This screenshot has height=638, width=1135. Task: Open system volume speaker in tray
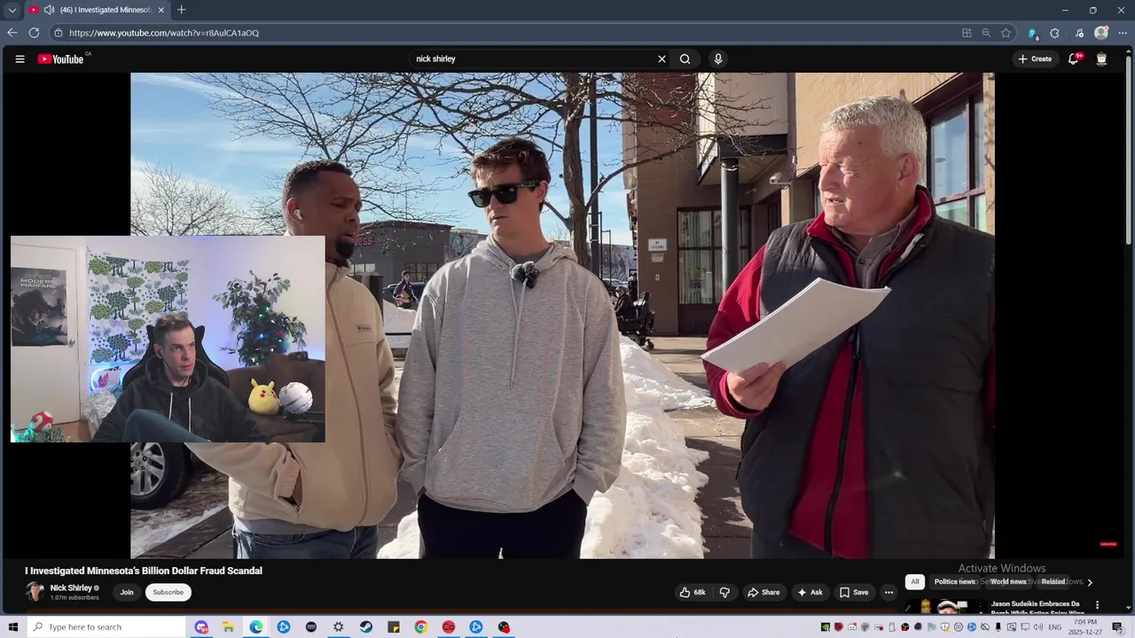(1038, 627)
